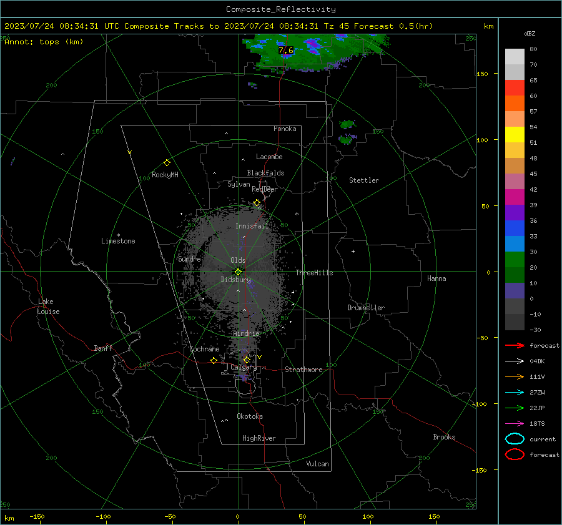Click the Lacombe city label
The width and height of the screenshot is (562, 525).
coord(269,157)
